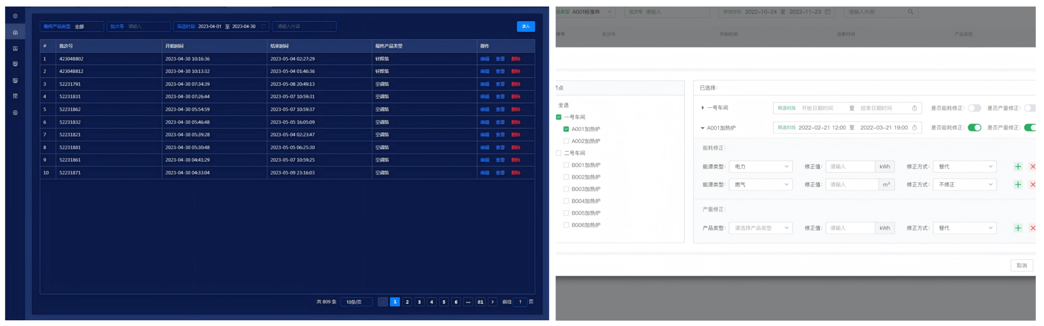Go to page 6
The image size is (1044, 326).
(456, 302)
